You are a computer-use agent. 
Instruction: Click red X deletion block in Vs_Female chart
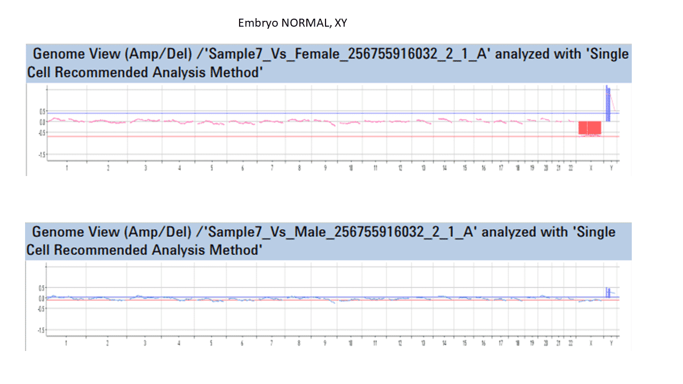click(x=590, y=129)
